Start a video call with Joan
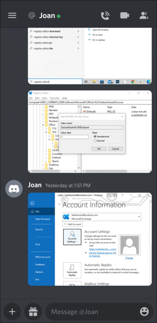The image size is (157, 323). 125,16
